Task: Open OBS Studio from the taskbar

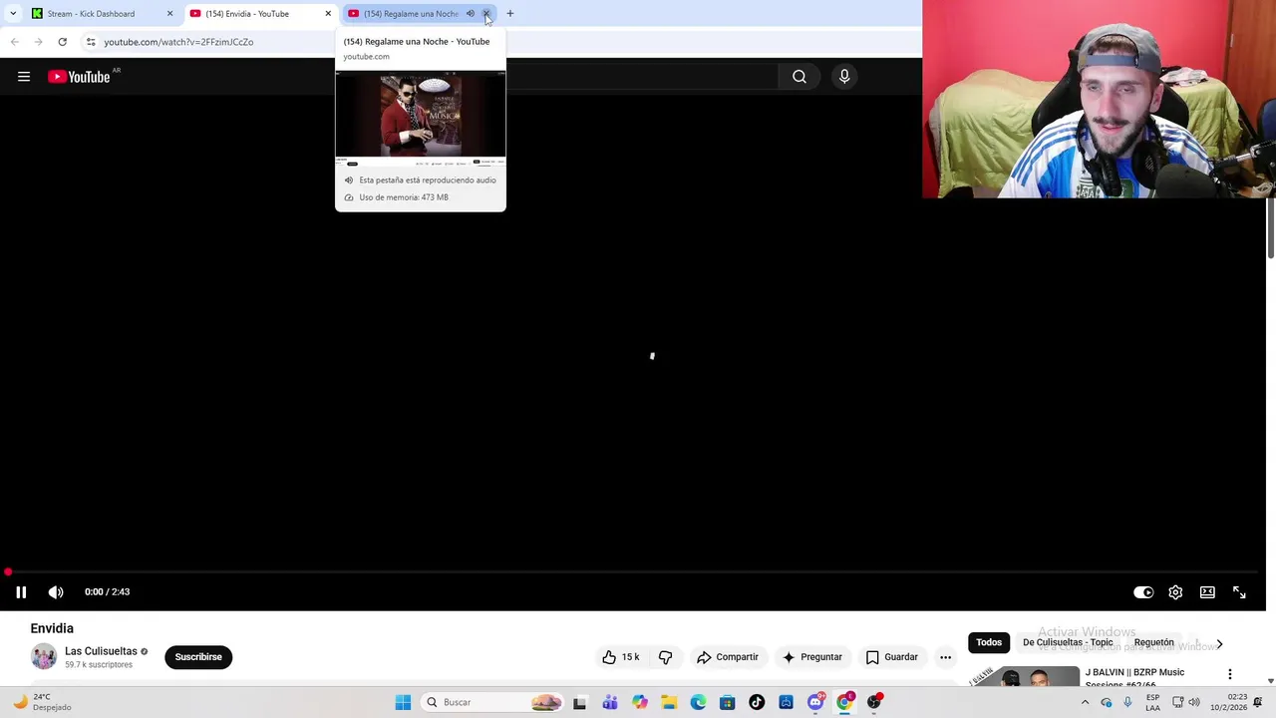Action: click(874, 703)
